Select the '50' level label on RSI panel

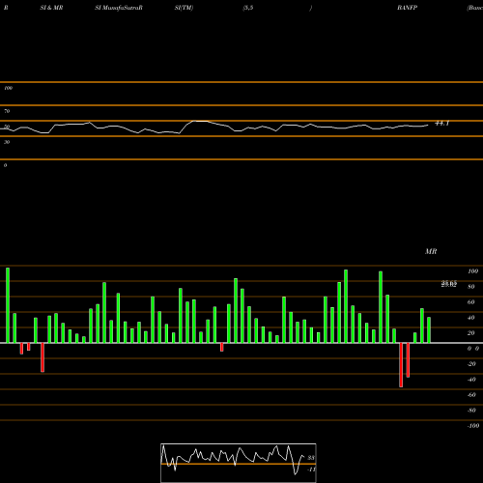coord(7,127)
